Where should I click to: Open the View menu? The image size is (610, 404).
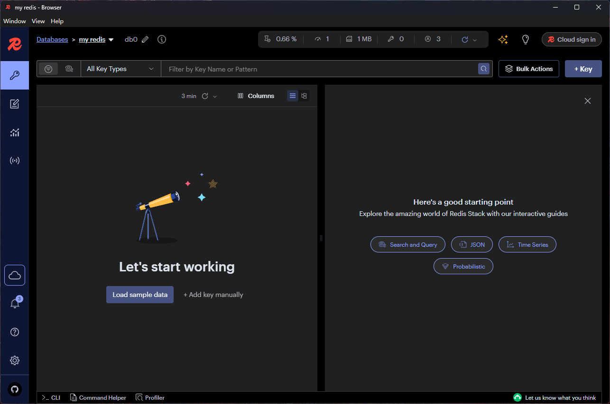[x=38, y=21]
